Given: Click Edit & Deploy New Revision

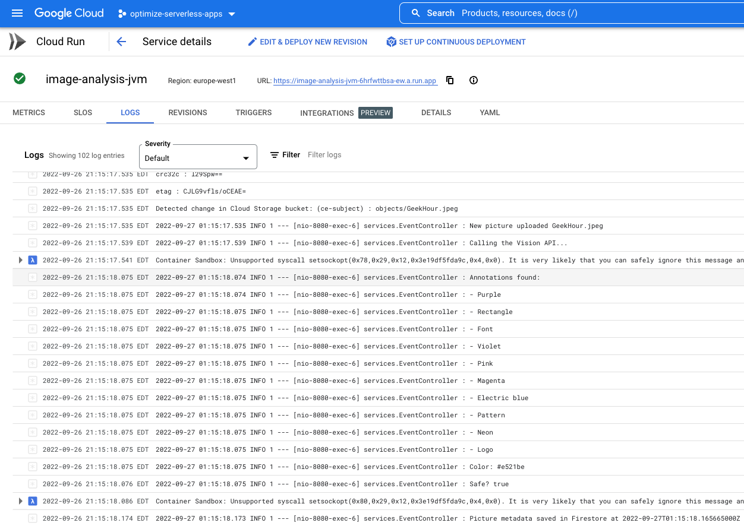Looking at the screenshot, I should pyautogui.click(x=313, y=42).
